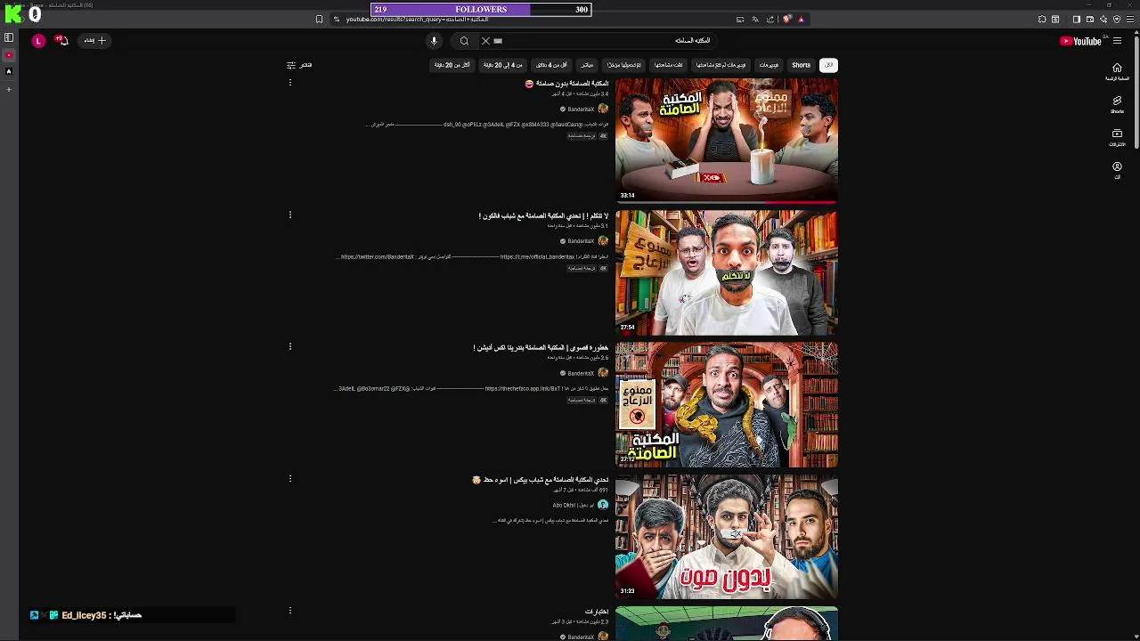Click the magnifier search button
The image size is (1140, 641).
point(464,41)
